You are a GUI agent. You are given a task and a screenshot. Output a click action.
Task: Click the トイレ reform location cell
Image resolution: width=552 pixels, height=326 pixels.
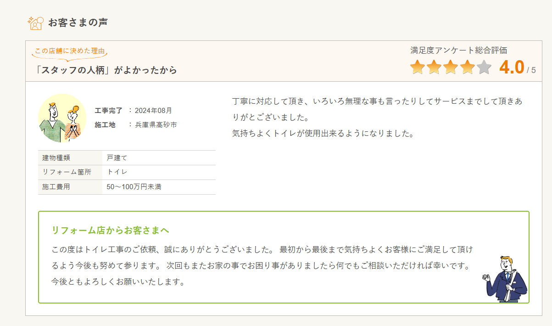pyautogui.click(x=117, y=172)
